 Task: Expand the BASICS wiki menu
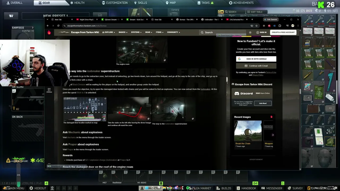123,32
